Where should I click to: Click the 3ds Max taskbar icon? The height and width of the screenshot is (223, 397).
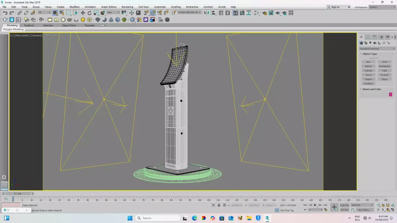[x=267, y=218]
